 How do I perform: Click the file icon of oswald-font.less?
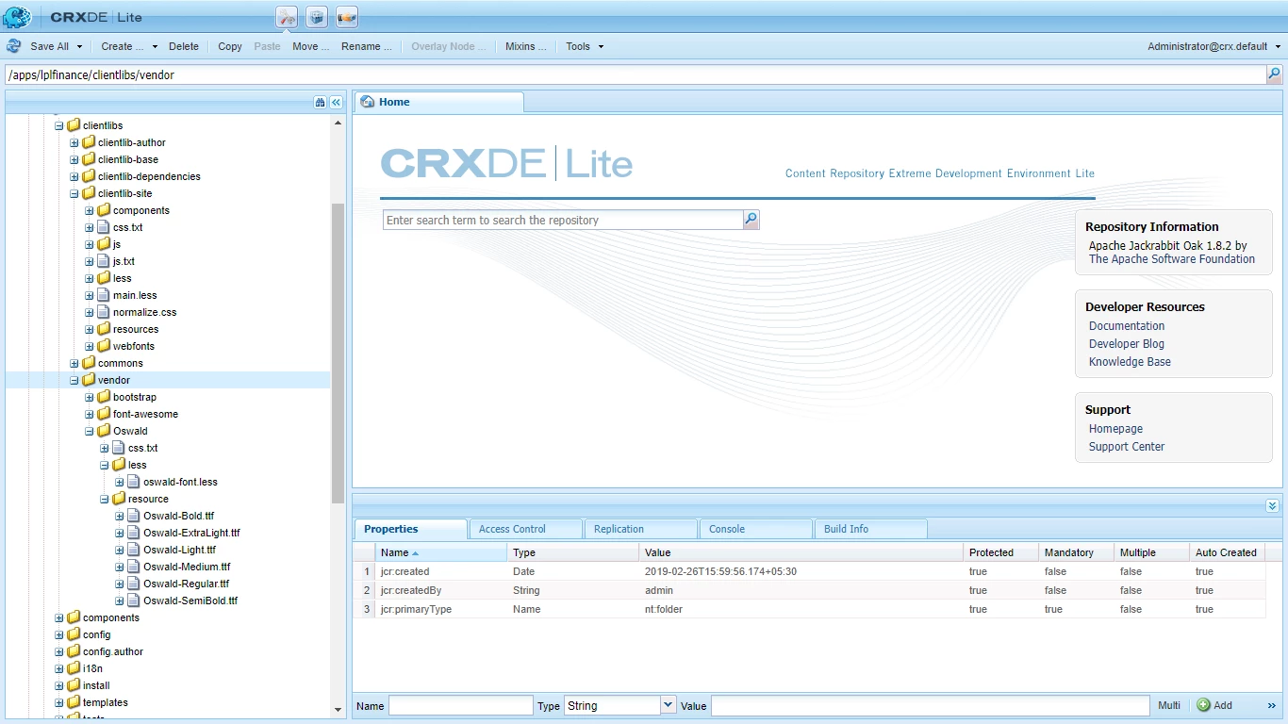coord(134,482)
